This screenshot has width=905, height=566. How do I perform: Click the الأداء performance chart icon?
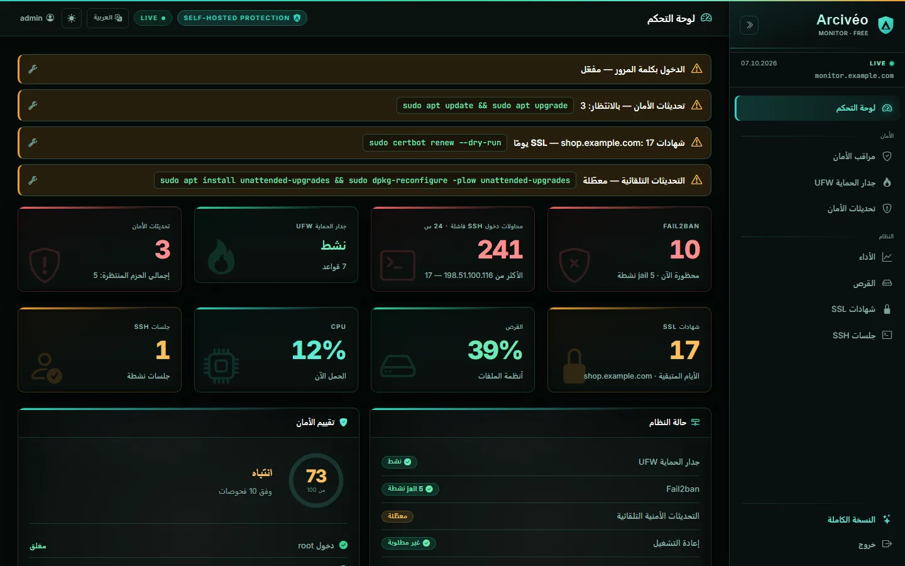[x=887, y=257]
